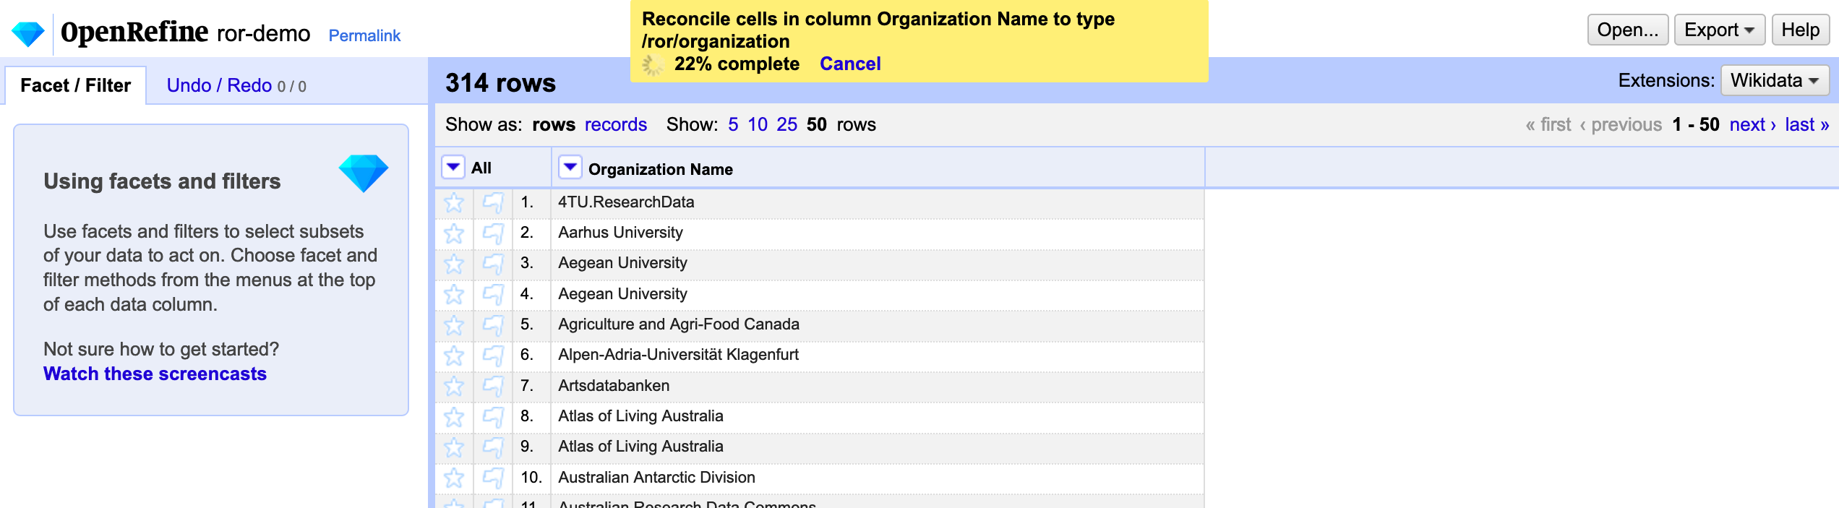Show 10 rows per page

(x=758, y=124)
